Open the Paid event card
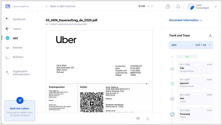Image resolution: width=222 pixels, height=125 pixels. 196,68
